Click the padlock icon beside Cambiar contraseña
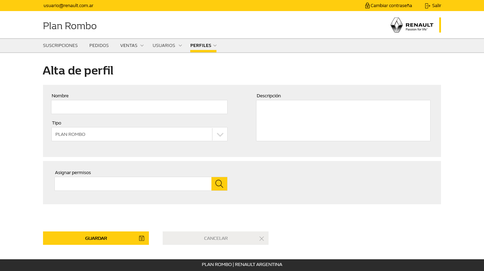 (367, 6)
